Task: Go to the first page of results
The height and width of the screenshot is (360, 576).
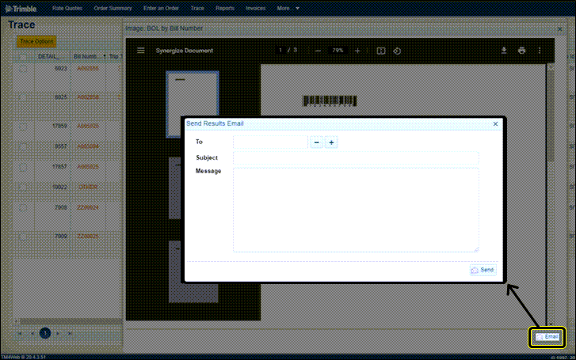Action: (21, 334)
